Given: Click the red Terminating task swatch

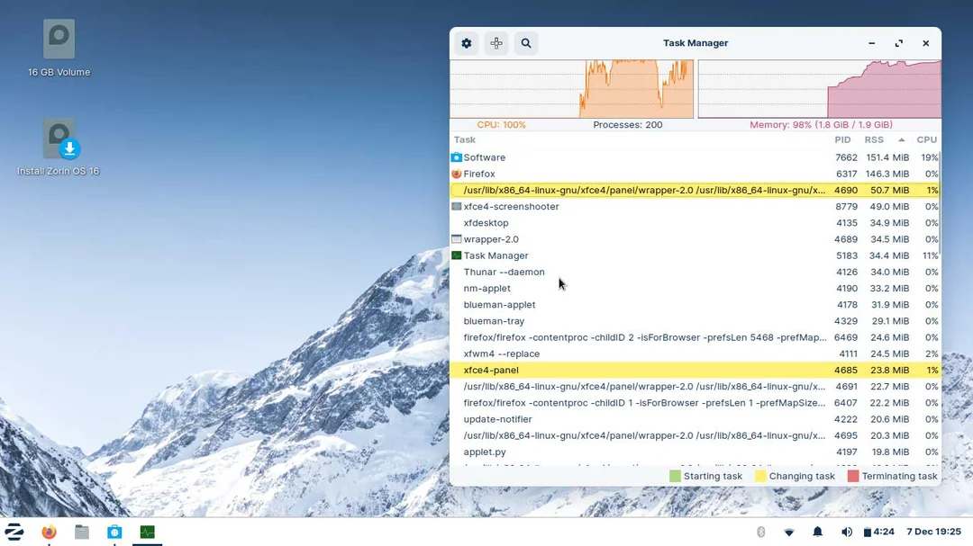Looking at the screenshot, I should (x=853, y=476).
